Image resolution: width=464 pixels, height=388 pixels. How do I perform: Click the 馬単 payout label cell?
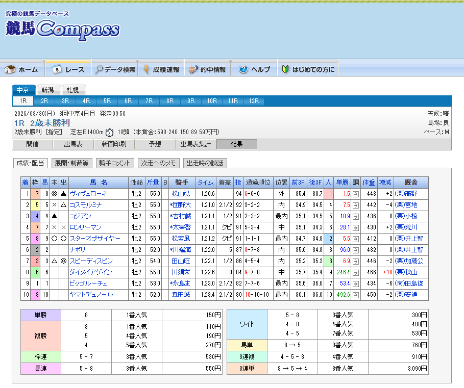click(247, 345)
